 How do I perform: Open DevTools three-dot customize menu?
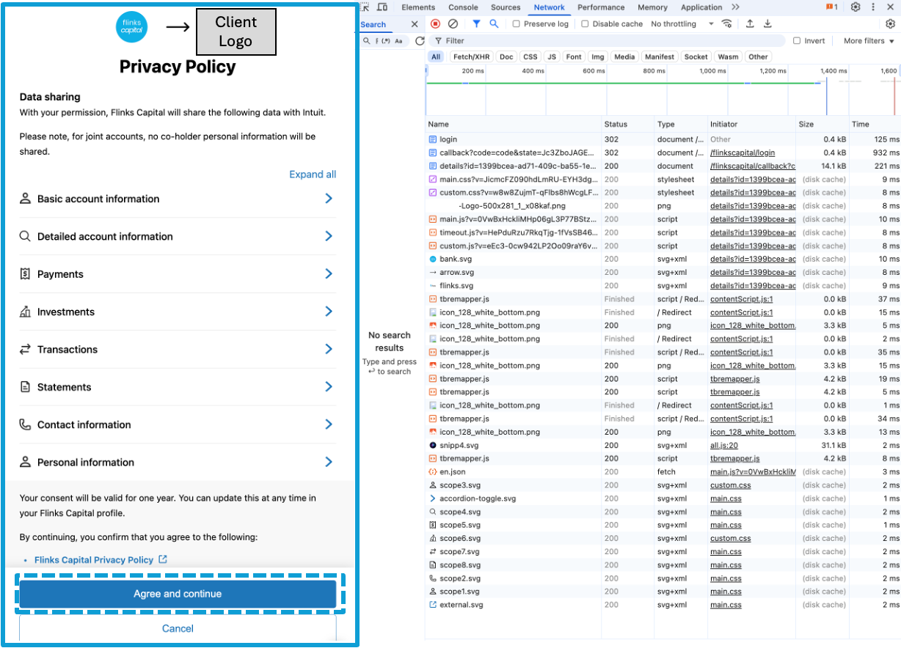[873, 7]
